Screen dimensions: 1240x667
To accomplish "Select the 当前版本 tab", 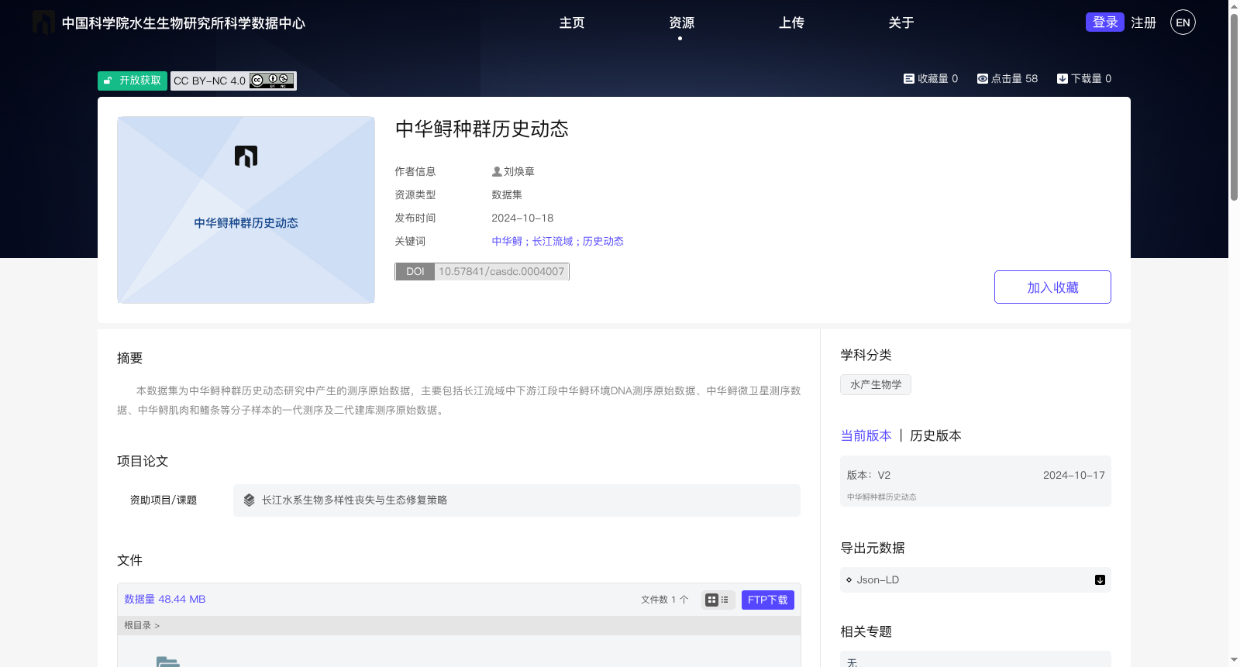I will (x=866, y=436).
